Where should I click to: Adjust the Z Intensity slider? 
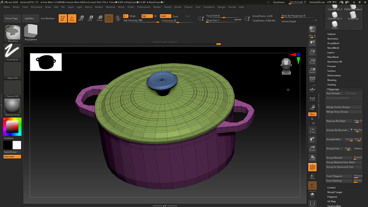coord(178,21)
